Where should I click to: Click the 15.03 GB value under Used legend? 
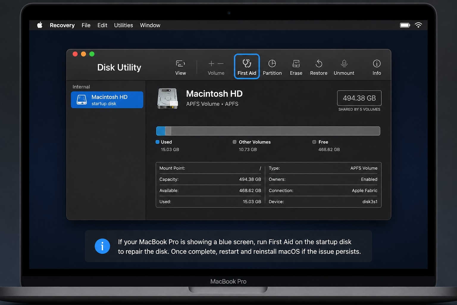(170, 150)
